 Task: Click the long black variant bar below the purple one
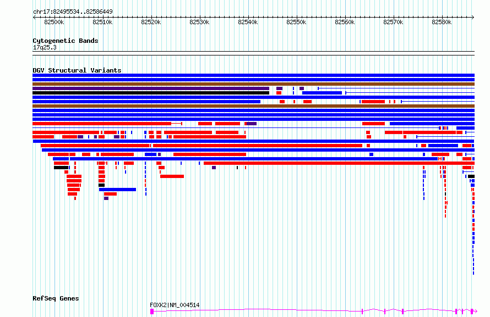[x=151, y=93]
